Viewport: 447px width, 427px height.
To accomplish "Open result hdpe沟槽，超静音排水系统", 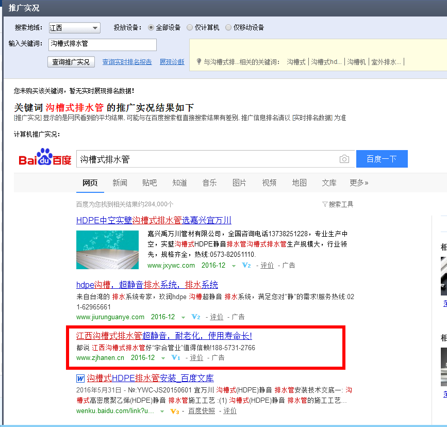I will pyautogui.click(x=147, y=285).
